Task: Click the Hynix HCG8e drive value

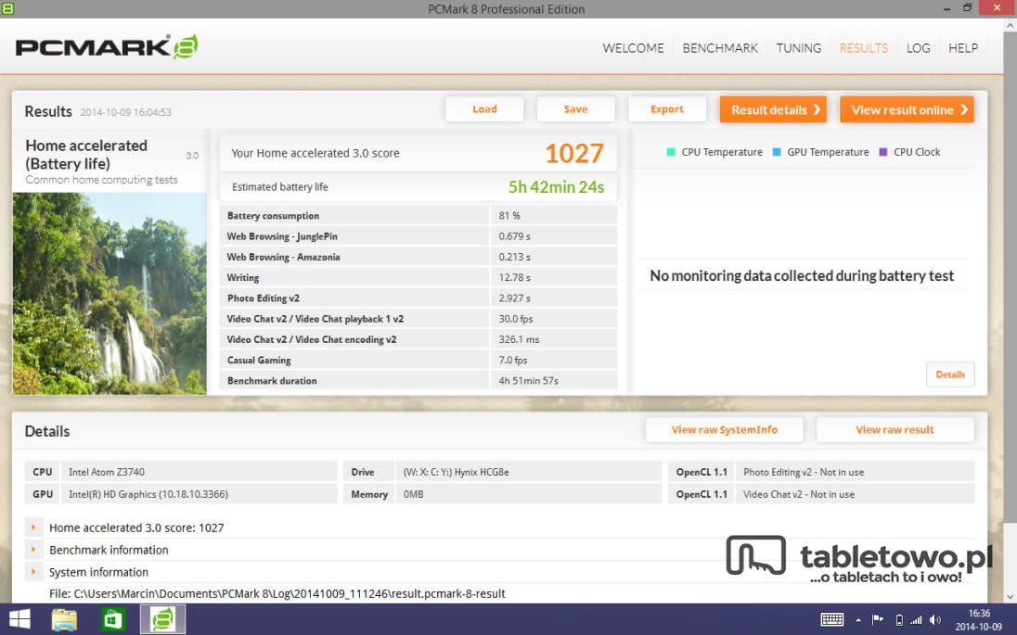Action: point(456,472)
